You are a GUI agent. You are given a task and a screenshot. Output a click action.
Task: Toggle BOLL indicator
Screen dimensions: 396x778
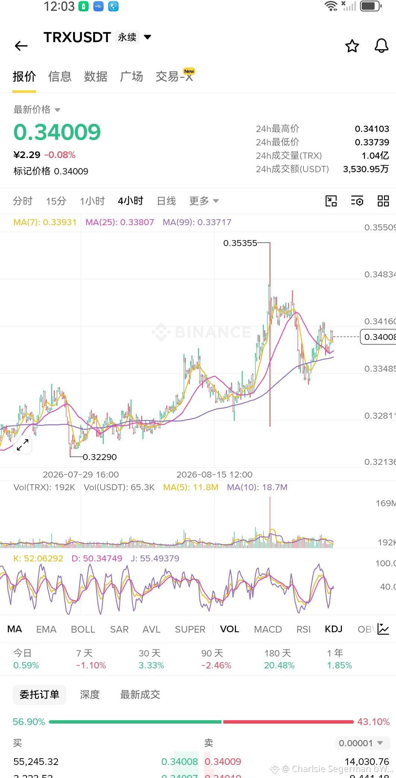83,629
